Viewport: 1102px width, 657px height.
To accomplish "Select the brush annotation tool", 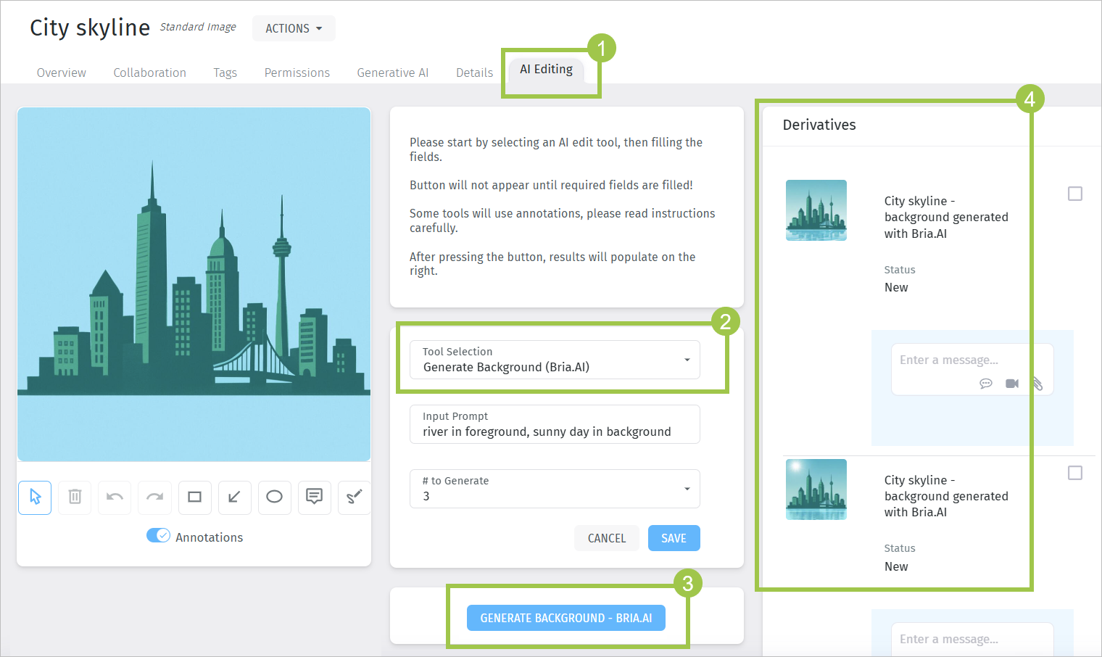I will [x=354, y=497].
